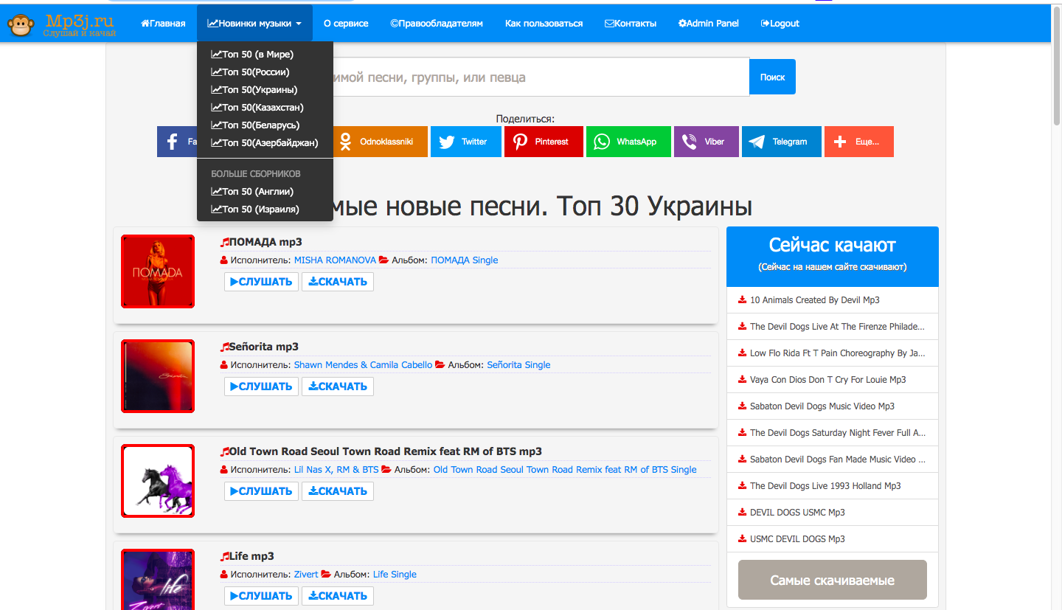The image size is (1062, 610).
Task: Open Sabaton Devil Dogs Music Video Mp3
Action: click(822, 406)
